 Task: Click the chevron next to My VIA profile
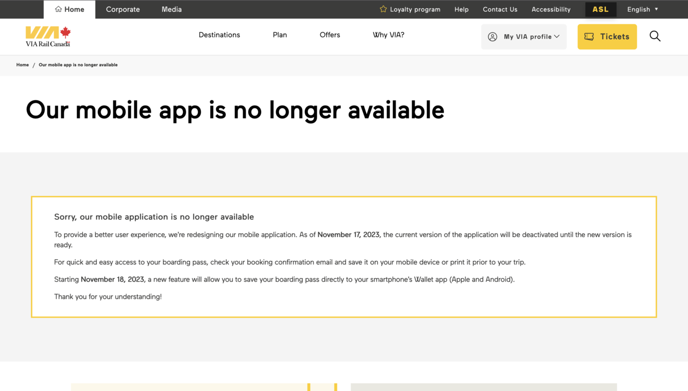point(557,36)
